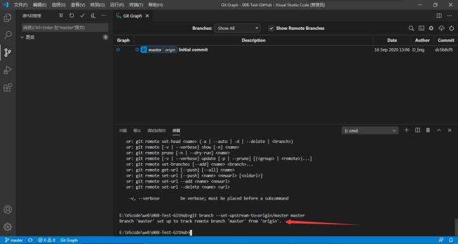Open the 选择(S) menu
The width and height of the screenshot is (458, 244).
pos(59,5)
